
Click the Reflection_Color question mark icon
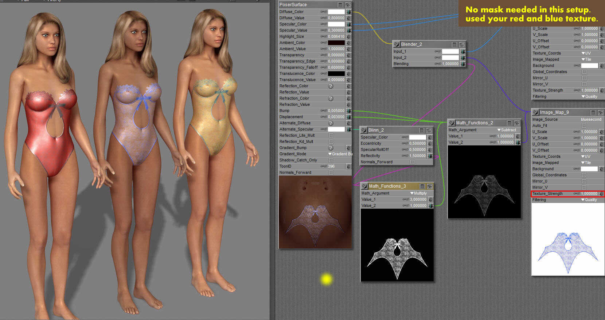point(331,86)
